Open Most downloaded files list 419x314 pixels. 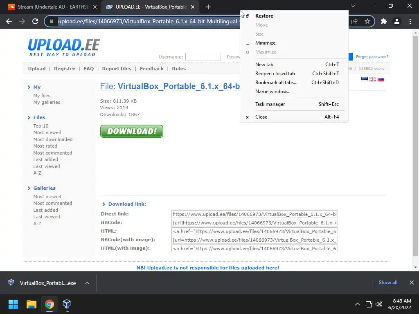(x=53, y=139)
